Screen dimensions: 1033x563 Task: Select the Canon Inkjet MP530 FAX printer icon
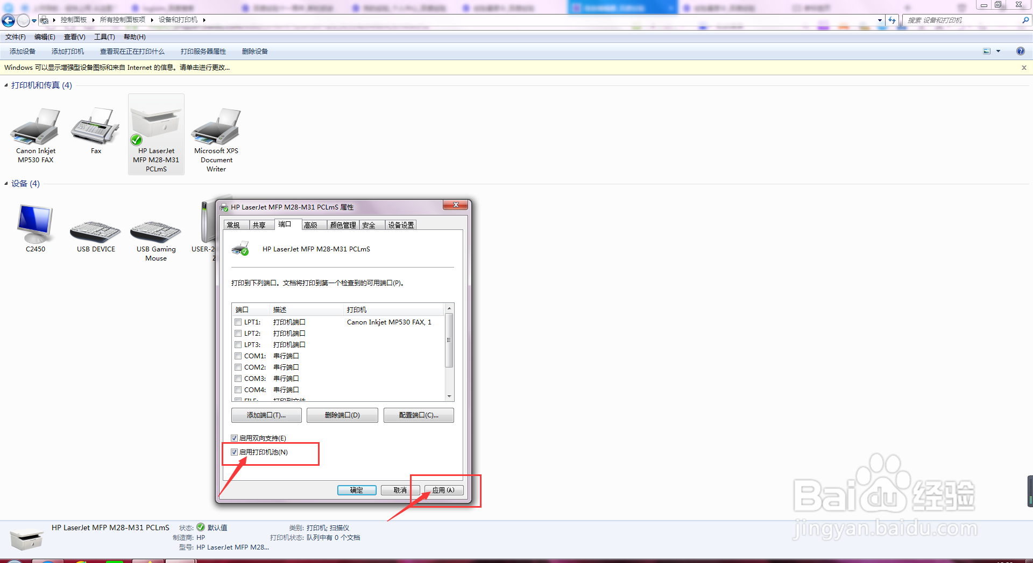pos(36,128)
